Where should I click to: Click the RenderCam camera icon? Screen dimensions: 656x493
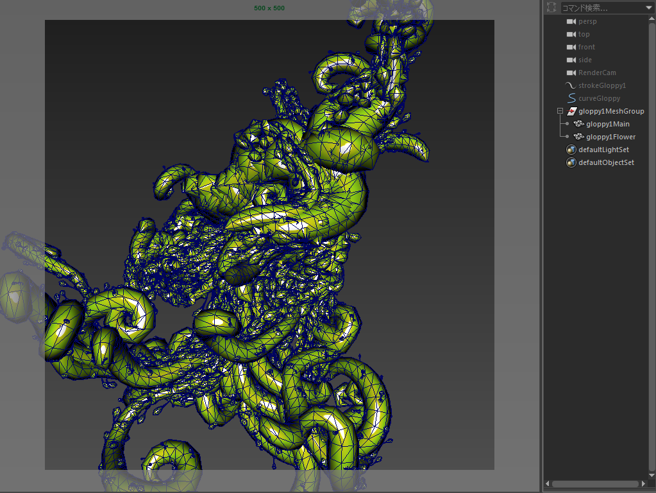click(571, 73)
